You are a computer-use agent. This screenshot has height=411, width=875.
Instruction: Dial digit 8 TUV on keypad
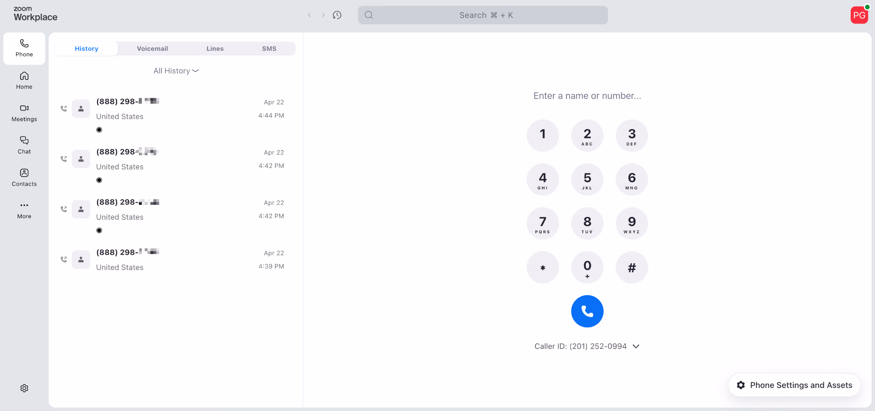[587, 223]
